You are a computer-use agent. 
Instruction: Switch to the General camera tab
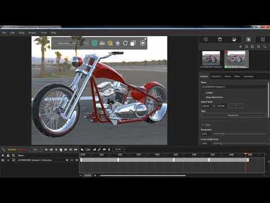point(204,76)
